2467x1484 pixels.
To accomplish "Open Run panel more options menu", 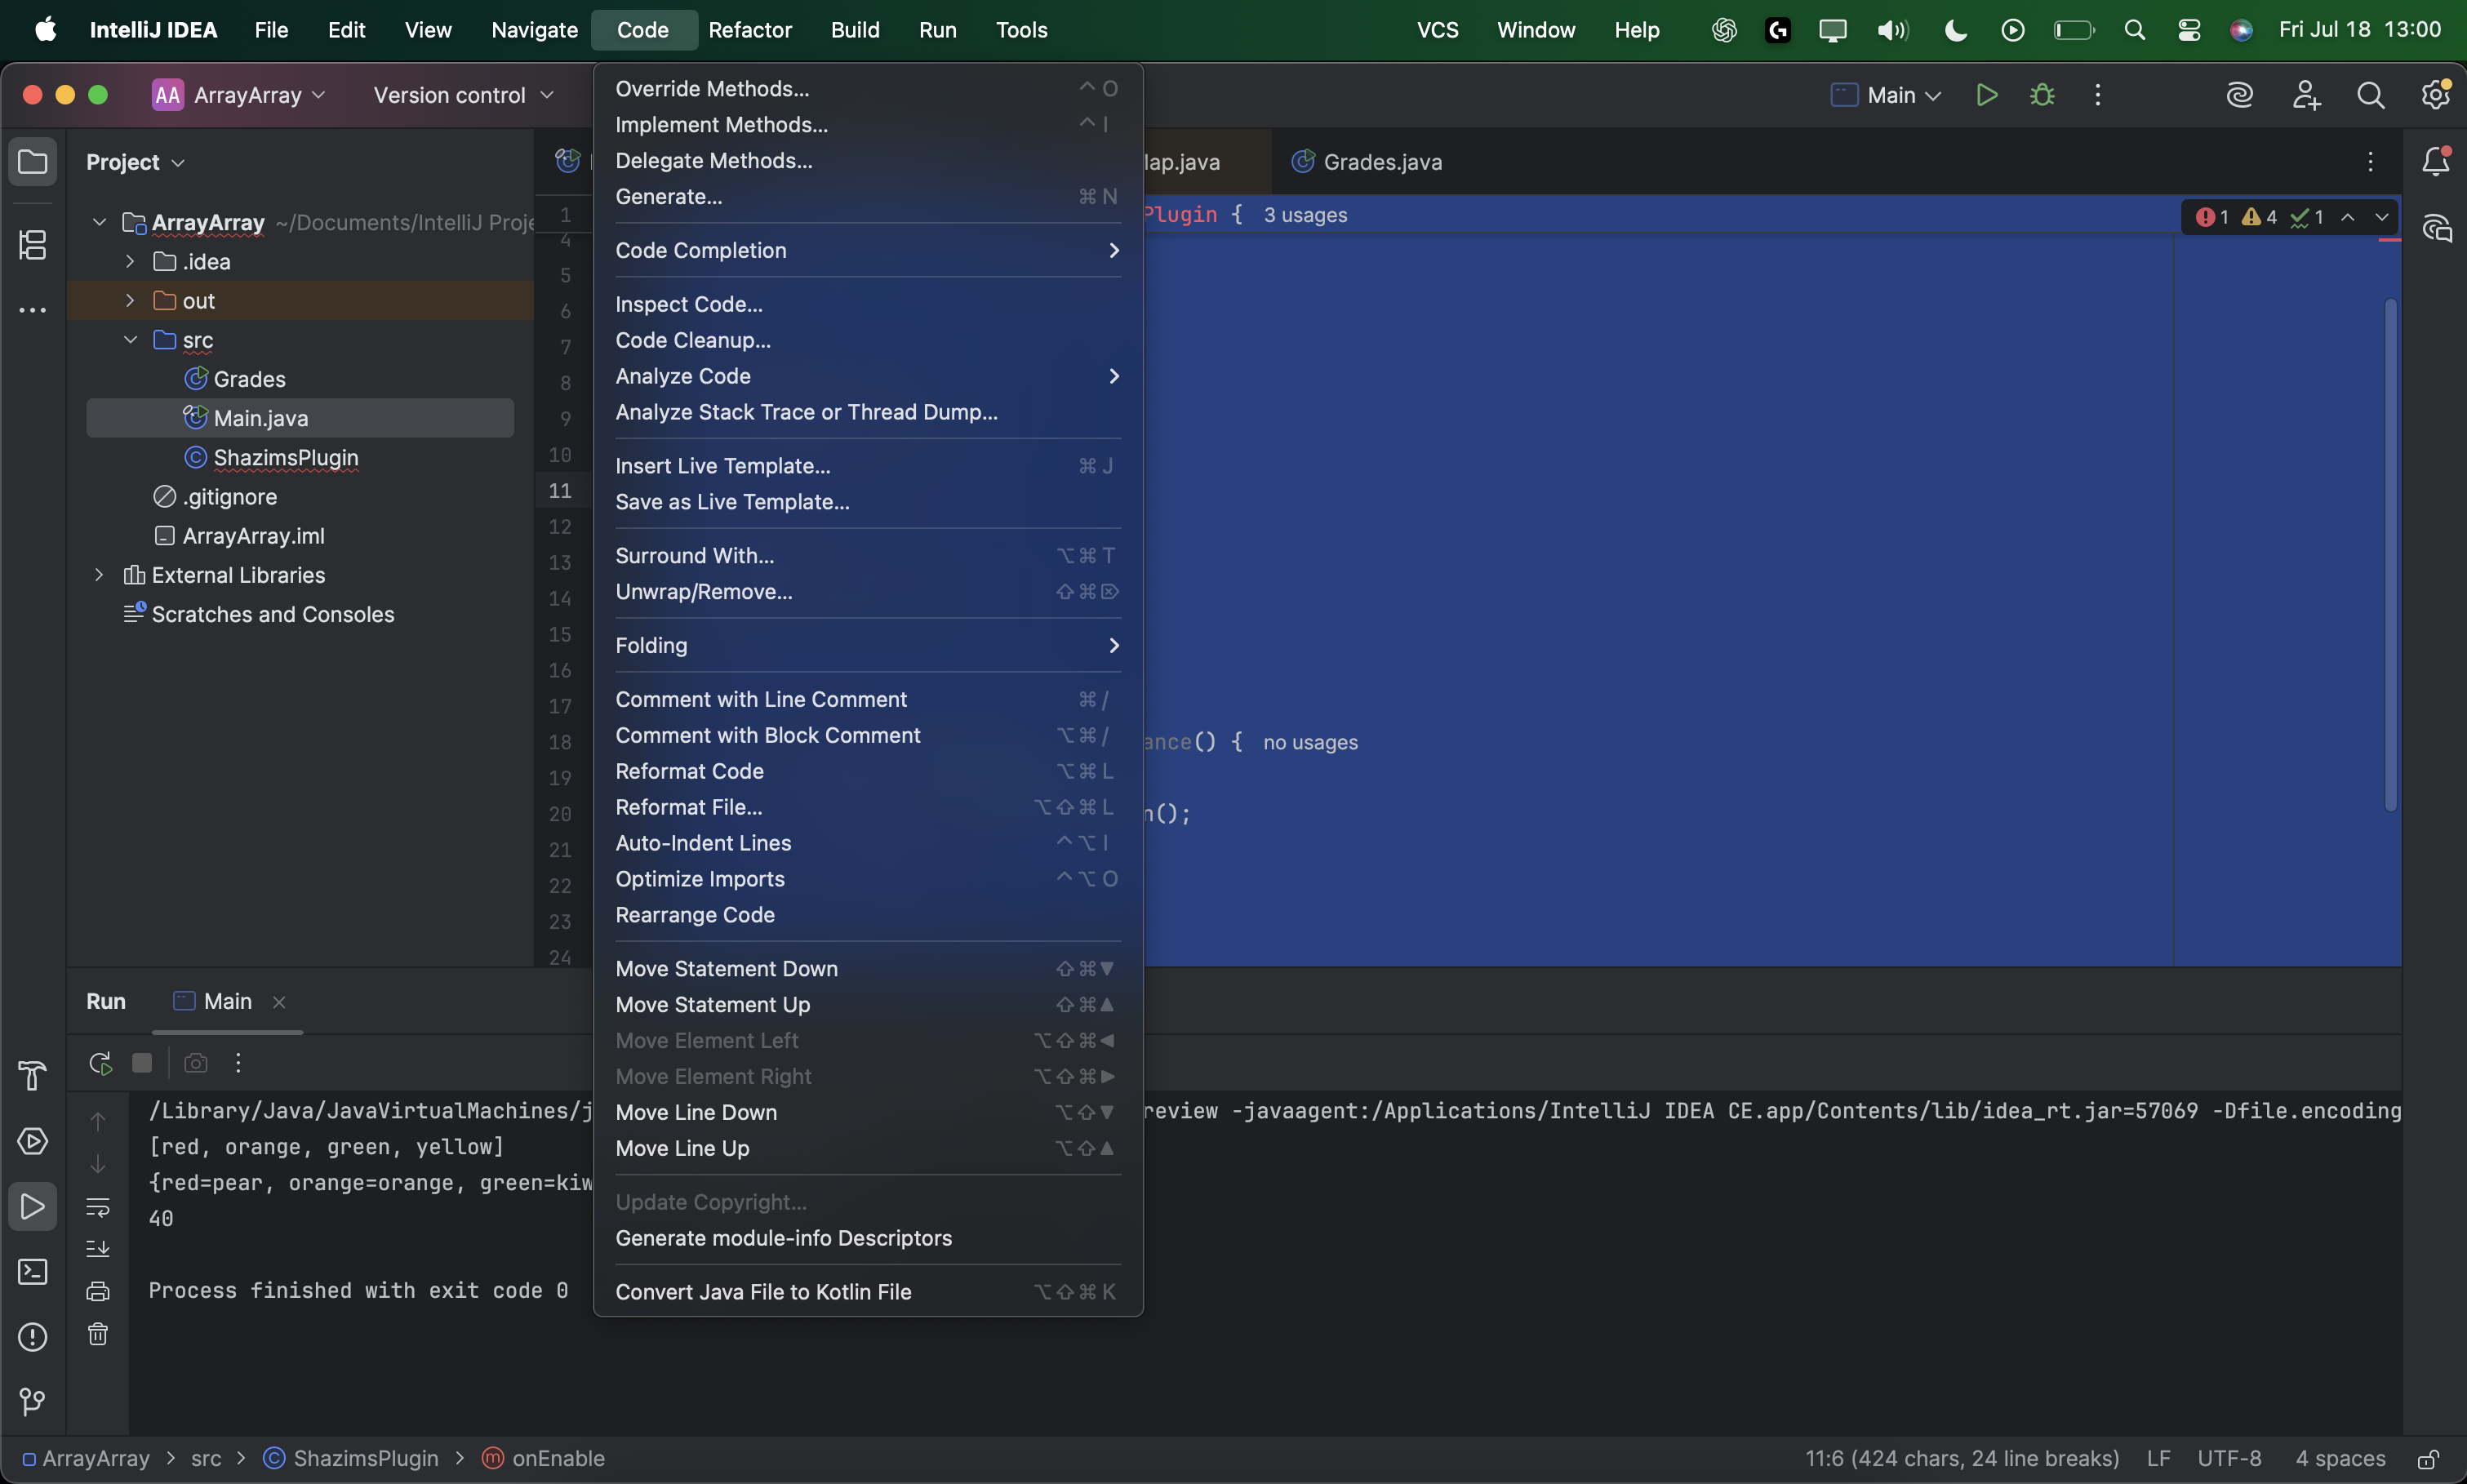I will click(x=238, y=1063).
